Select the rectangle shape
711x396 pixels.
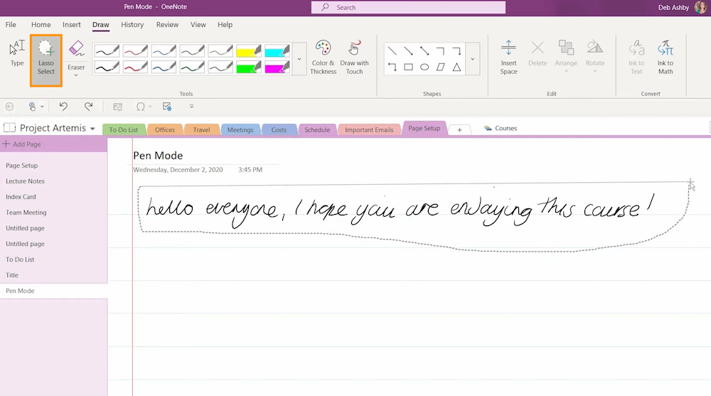408,67
